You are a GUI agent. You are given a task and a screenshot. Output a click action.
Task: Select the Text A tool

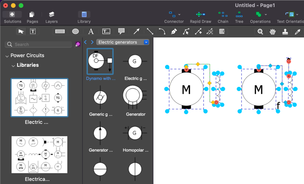point(91,31)
